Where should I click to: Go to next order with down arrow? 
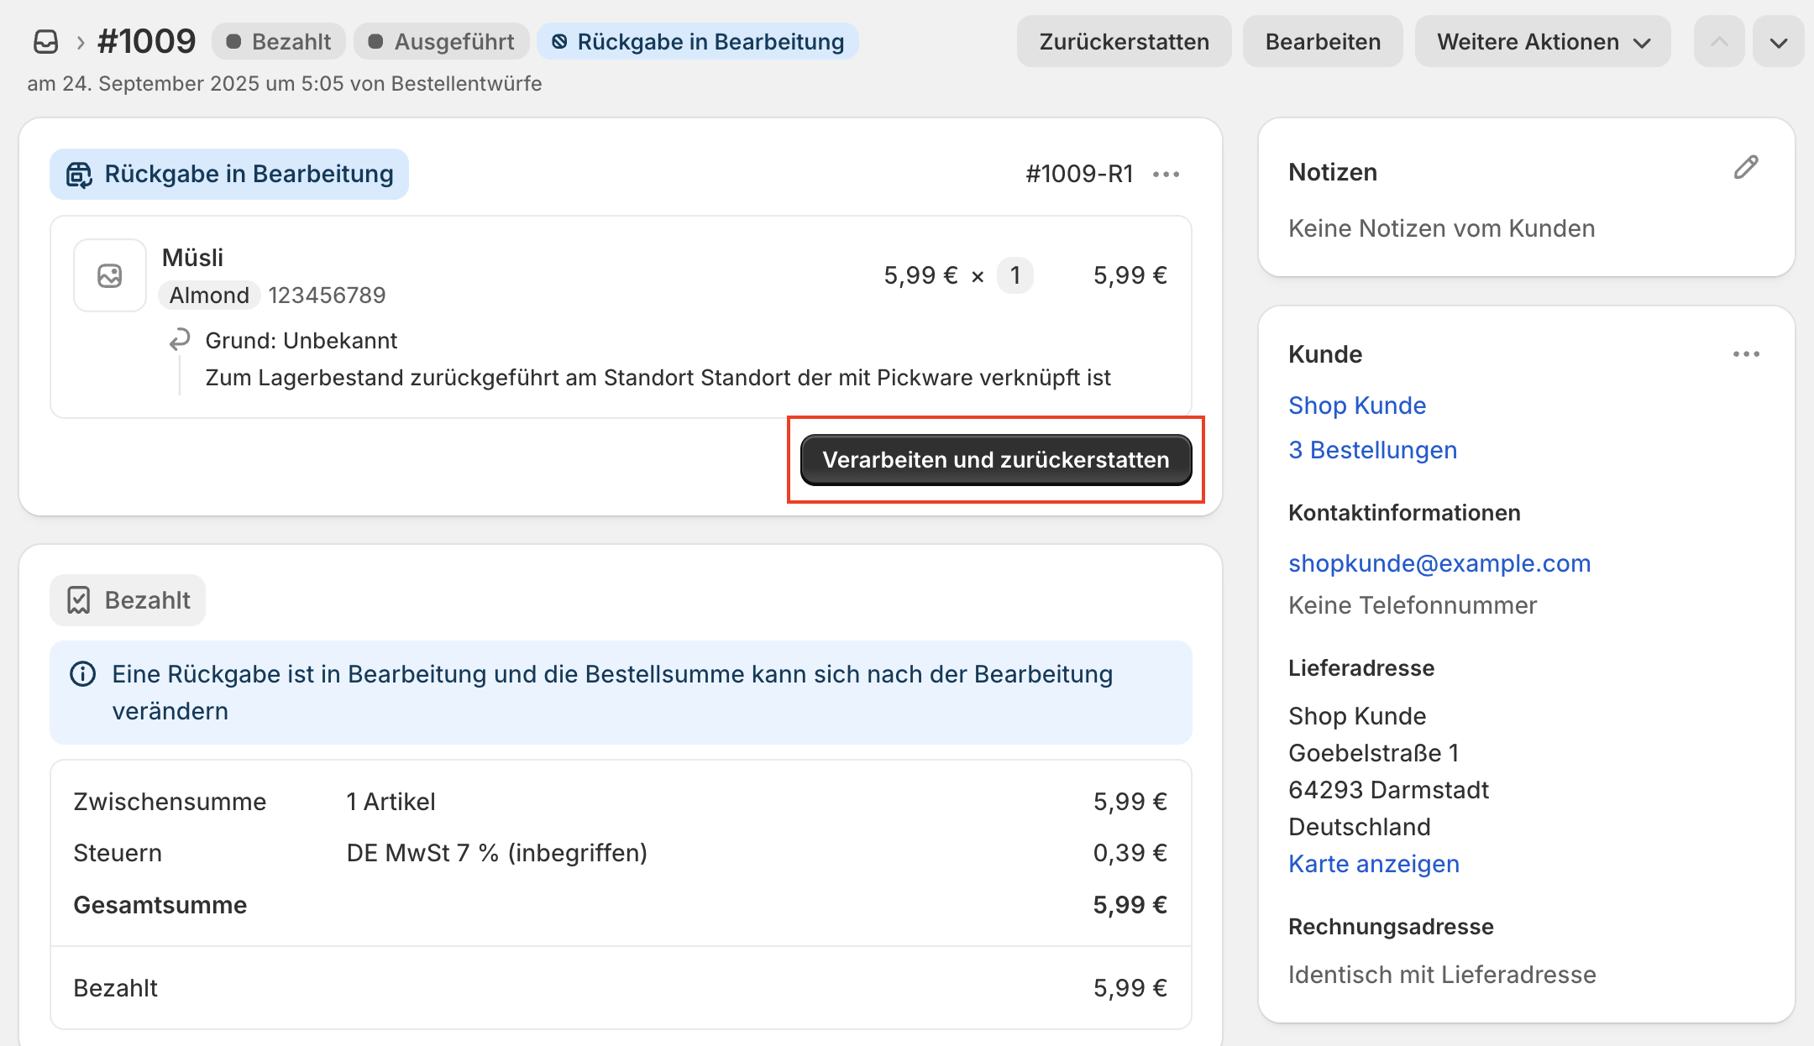click(1778, 42)
